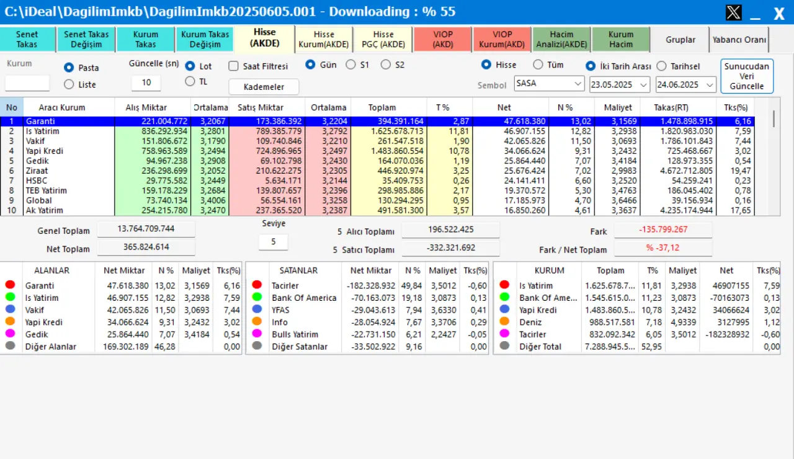Click magenta dot beside Bulls Yatirim
The image size is (794, 459).
[257, 334]
